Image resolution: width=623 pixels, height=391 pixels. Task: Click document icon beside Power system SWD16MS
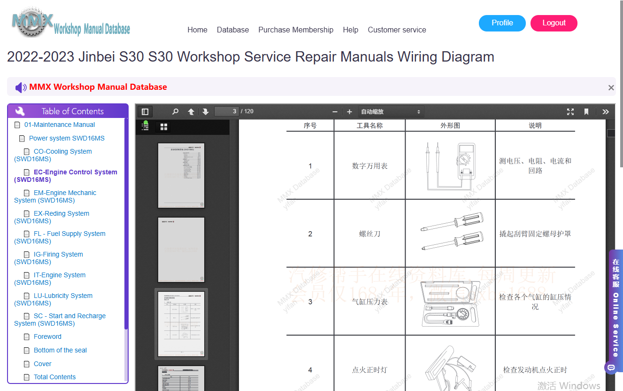(22, 139)
